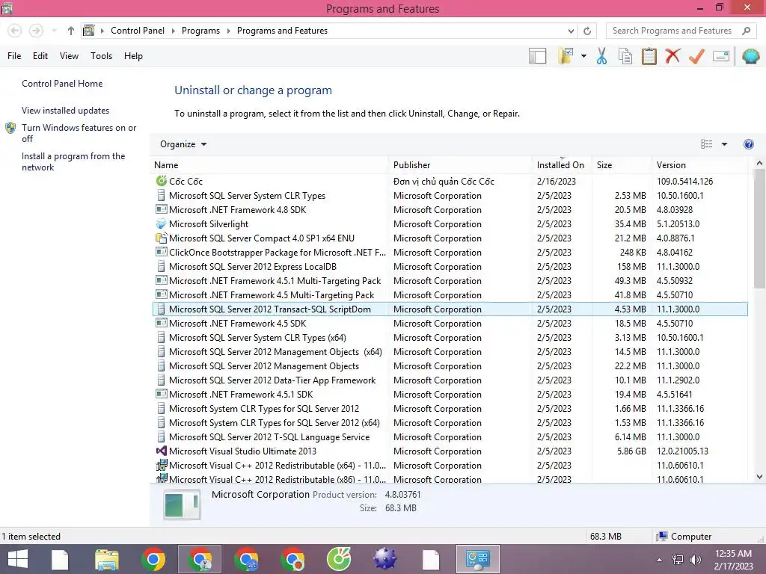Click the red X Delete icon
This screenshot has width=766, height=574.
coord(672,55)
